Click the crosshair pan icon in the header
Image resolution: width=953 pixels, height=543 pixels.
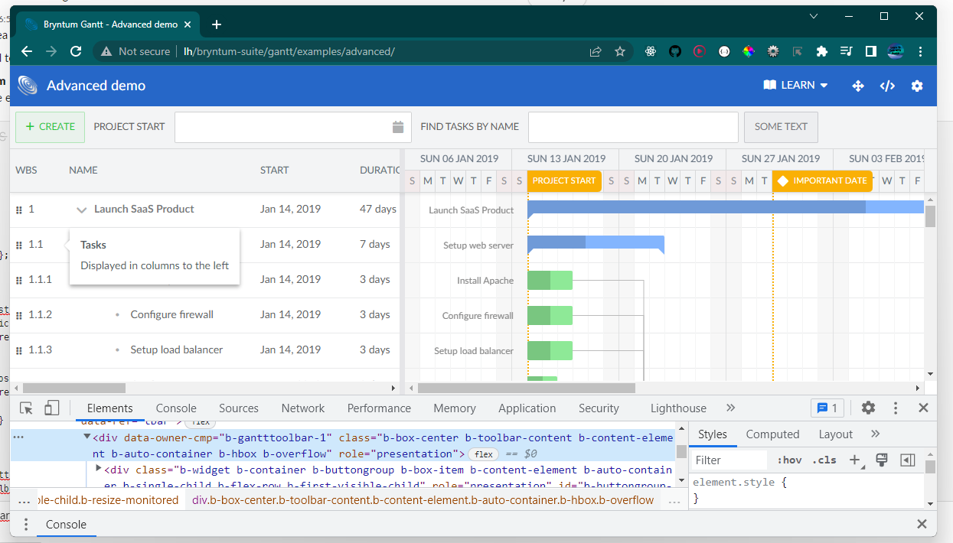pyautogui.click(x=858, y=86)
